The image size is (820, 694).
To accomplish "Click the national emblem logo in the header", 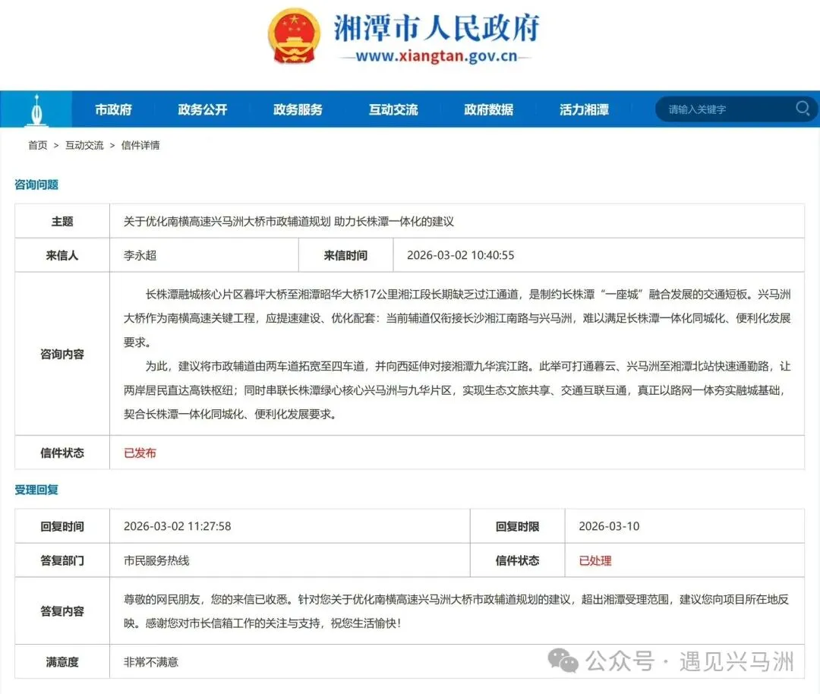I will click(x=294, y=36).
